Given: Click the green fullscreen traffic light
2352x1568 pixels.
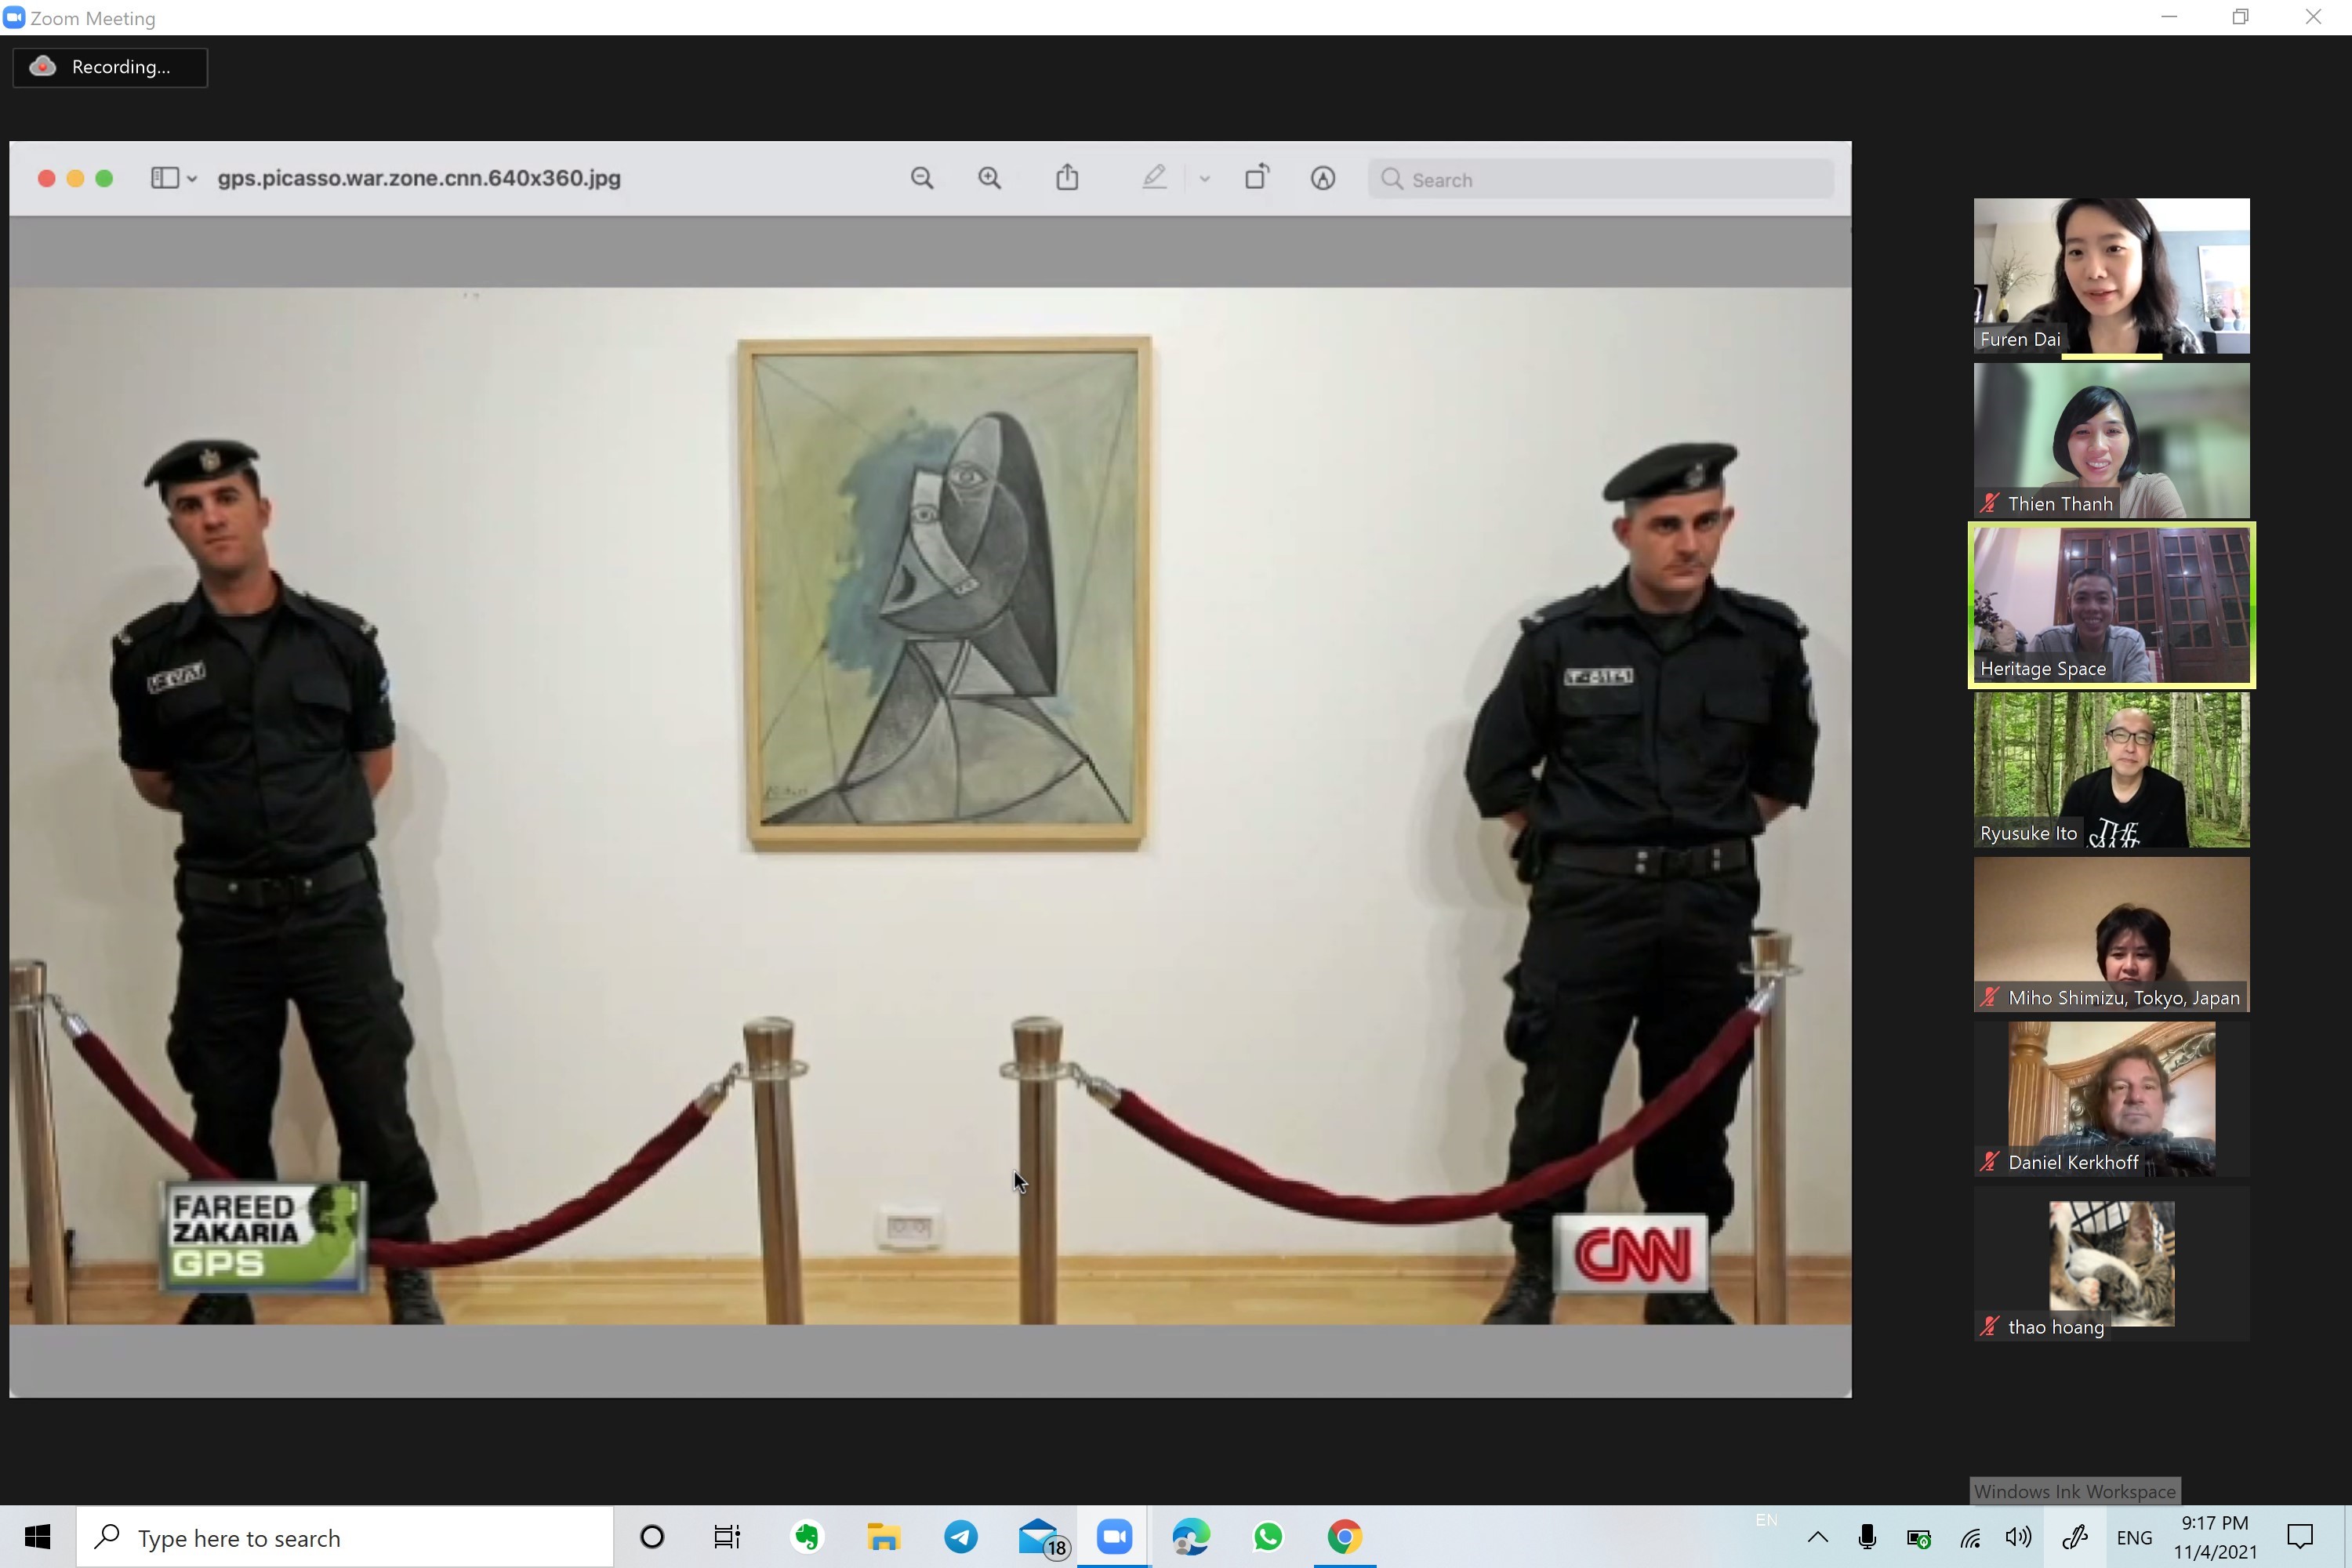Looking at the screenshot, I should [x=104, y=178].
